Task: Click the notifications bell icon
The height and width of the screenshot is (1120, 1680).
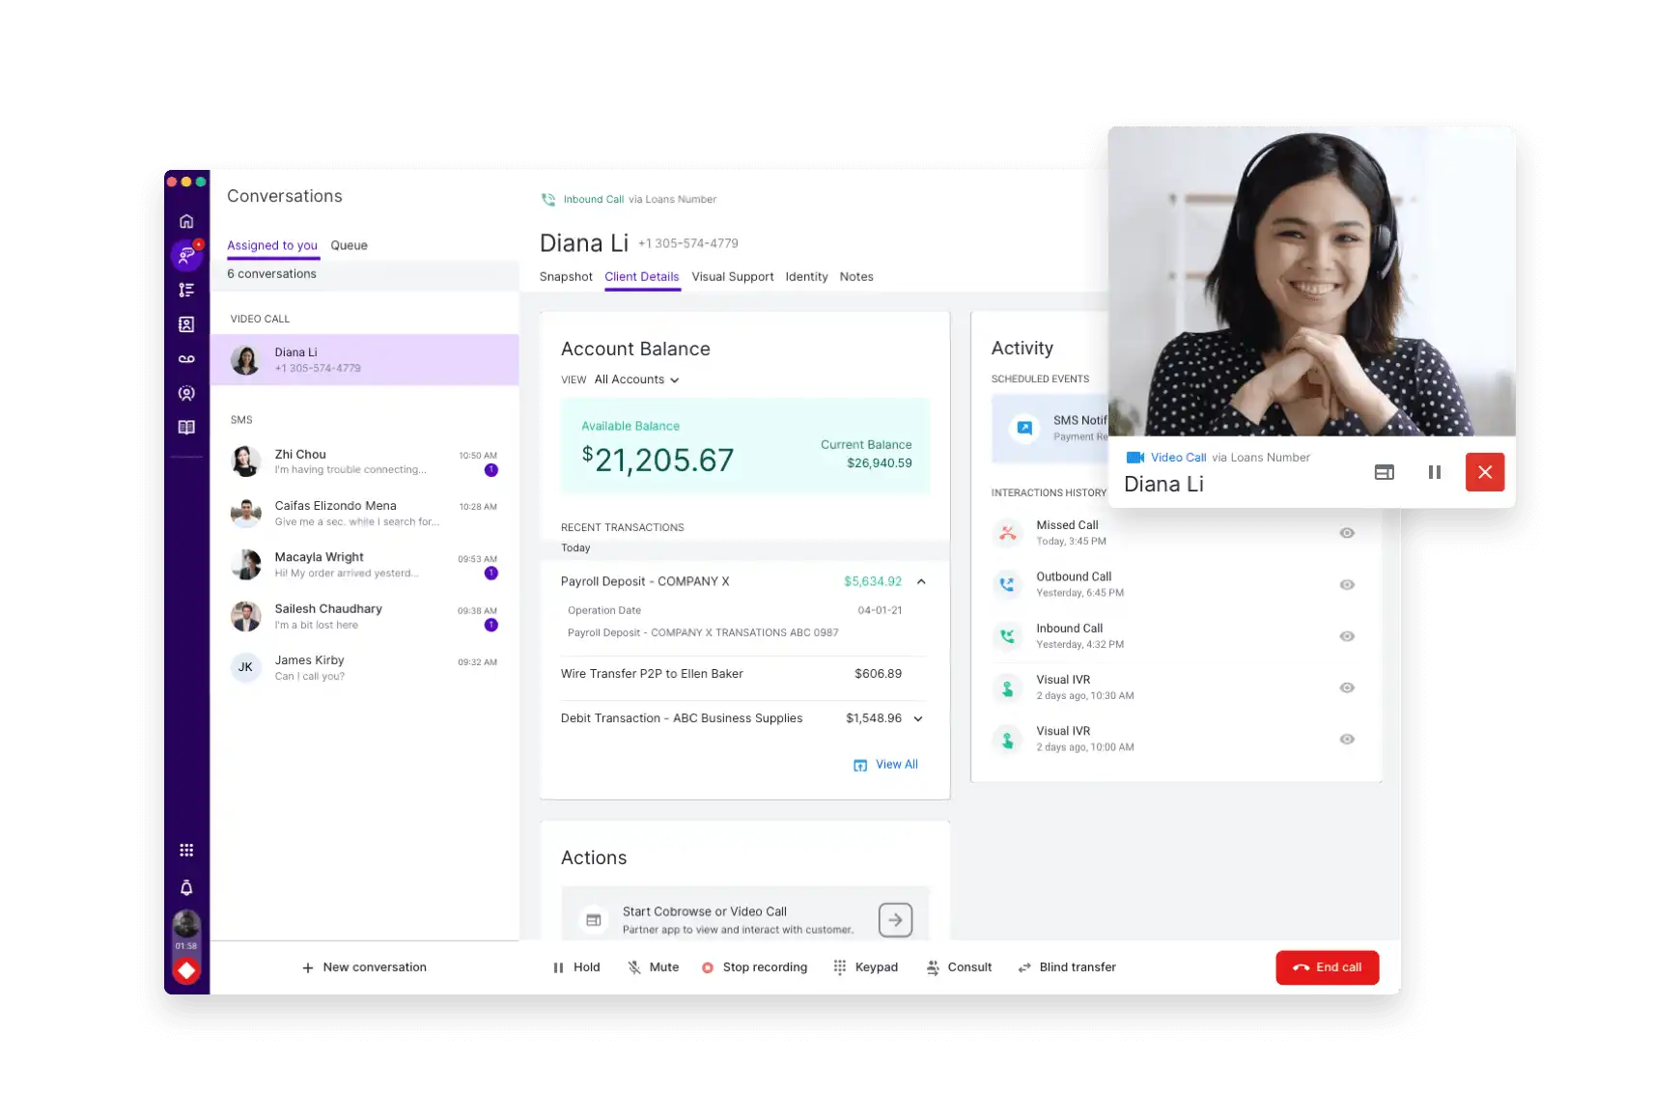Action: click(186, 888)
